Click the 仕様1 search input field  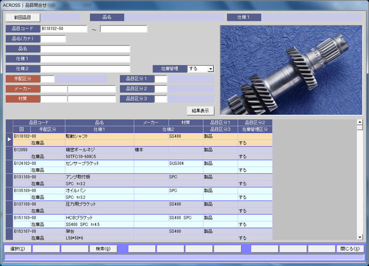85,59
